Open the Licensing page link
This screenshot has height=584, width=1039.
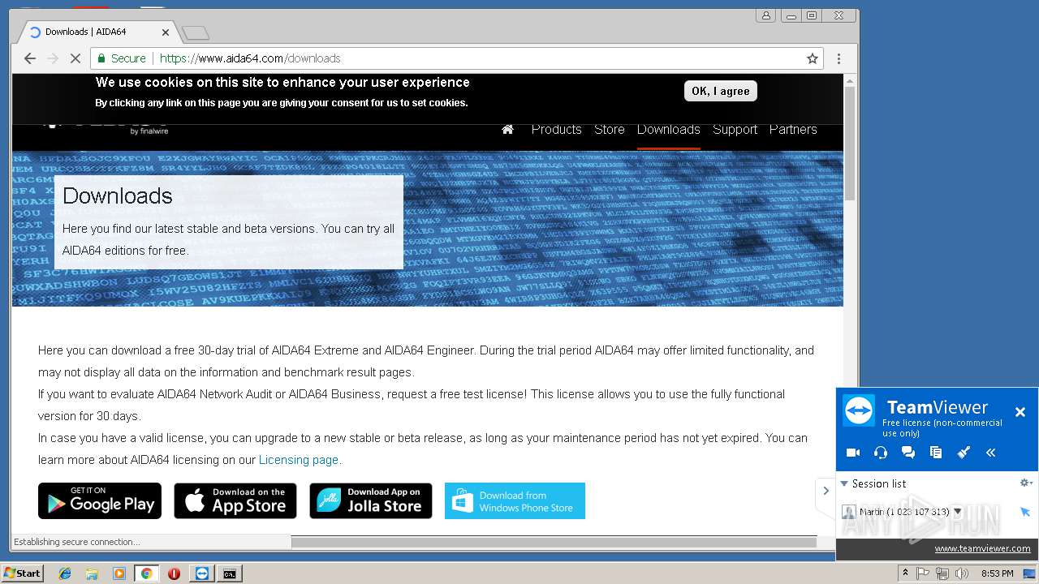[x=299, y=460]
